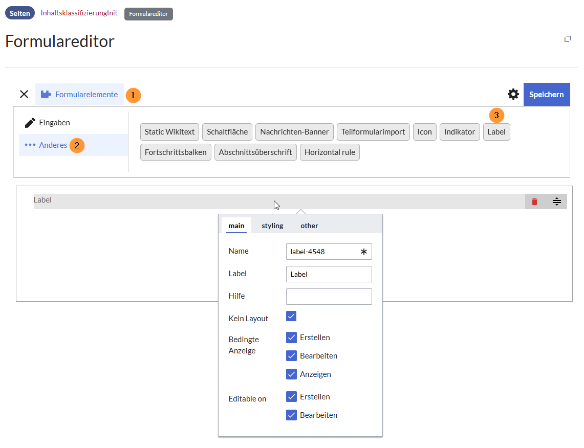This screenshot has width=584, height=448.
Task: Toggle Anzeigen under Bedingte Anzeige
Action: click(291, 374)
